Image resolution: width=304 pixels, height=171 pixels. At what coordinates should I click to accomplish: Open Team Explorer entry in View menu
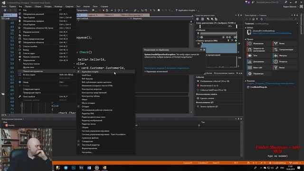[x=47, y=18]
